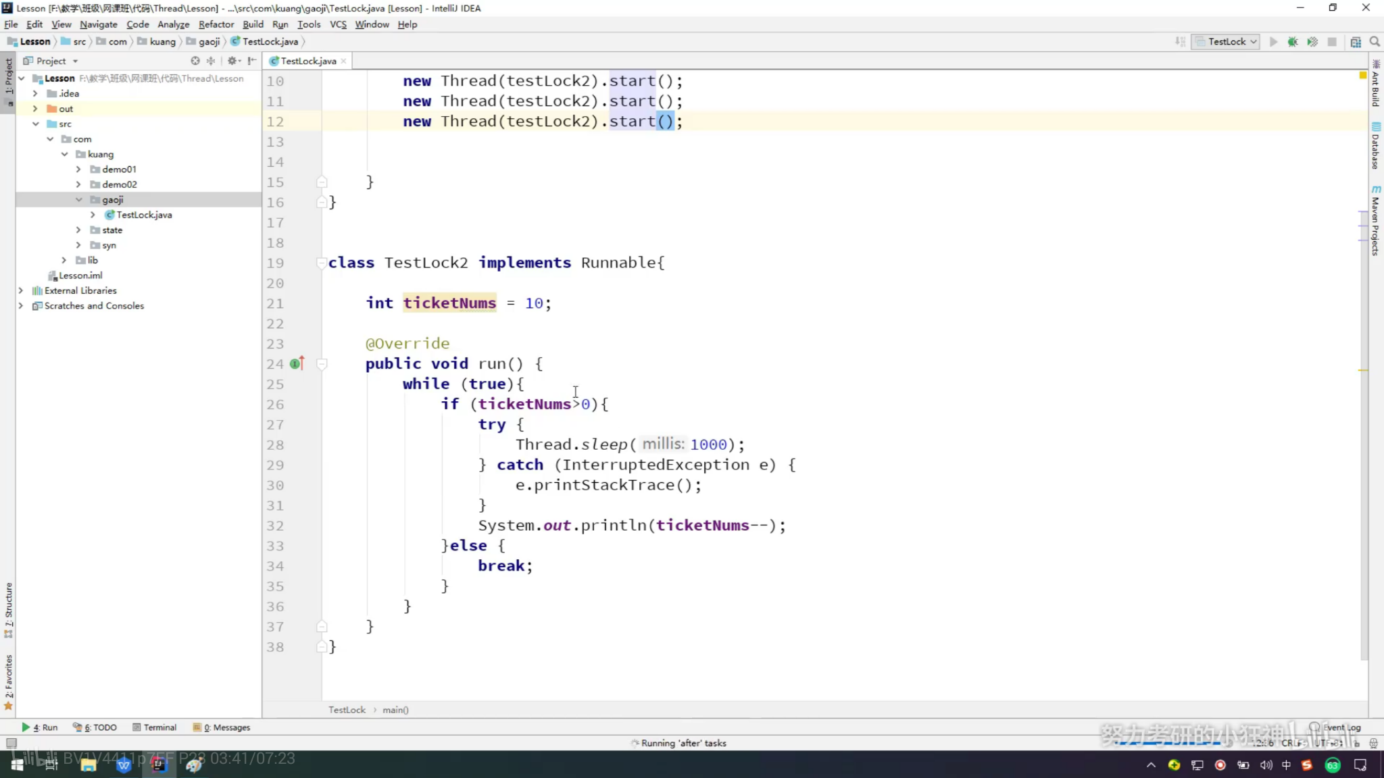
Task: Collapse the src folder
Action: (35, 124)
